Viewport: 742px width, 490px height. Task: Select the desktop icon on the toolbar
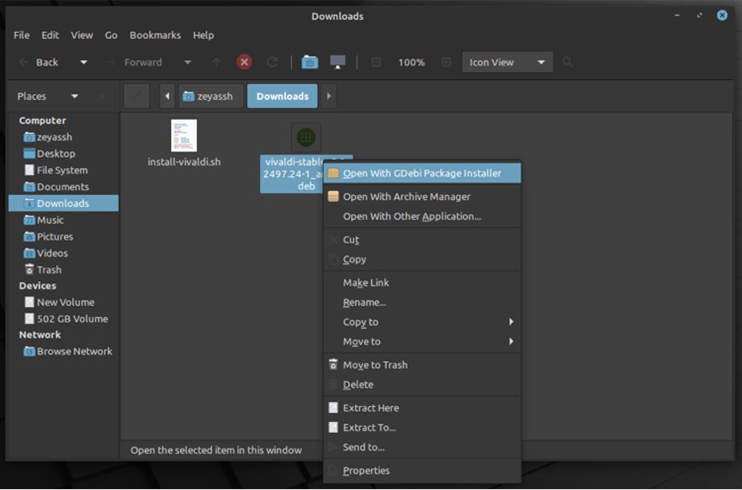point(338,62)
